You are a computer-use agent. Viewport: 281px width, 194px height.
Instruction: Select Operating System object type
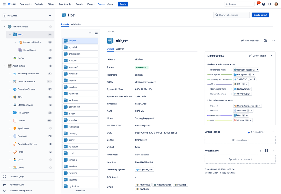(26, 89)
